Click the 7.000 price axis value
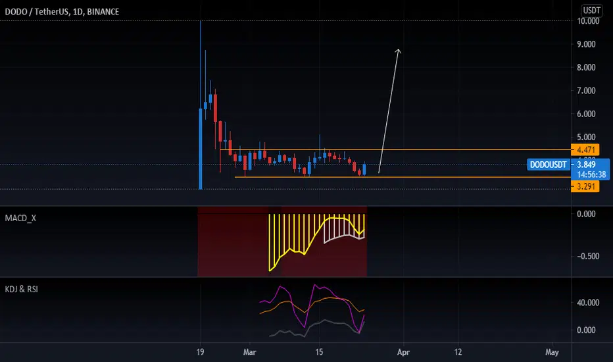 pyautogui.click(x=586, y=90)
